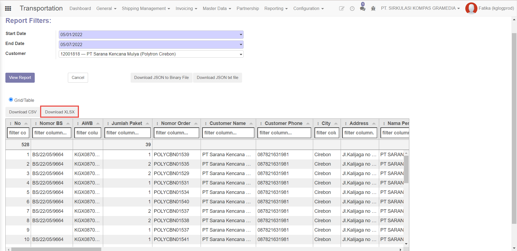Click Fatika user avatar
This screenshot has height=251, width=517.
click(471, 8)
